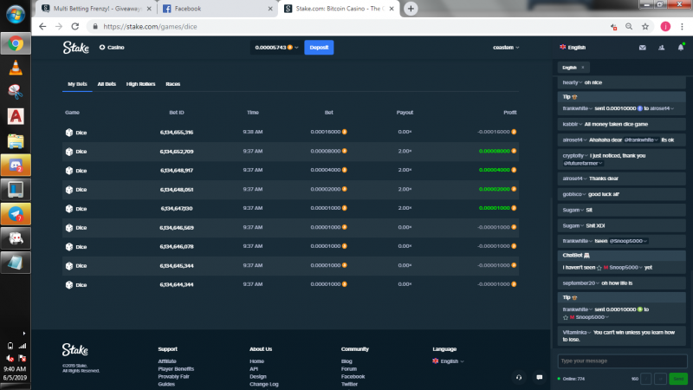The height and width of the screenshot is (390, 693).
Task: Switch to the High Rollers tab
Action: click(x=140, y=84)
